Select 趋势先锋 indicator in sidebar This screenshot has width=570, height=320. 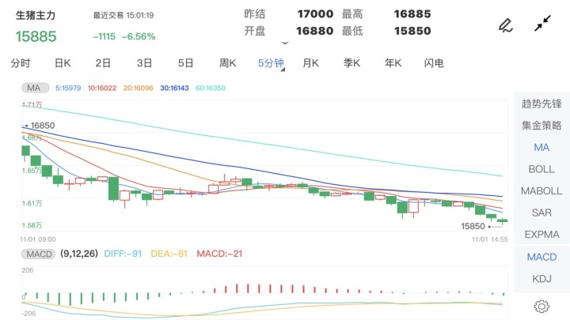point(541,104)
